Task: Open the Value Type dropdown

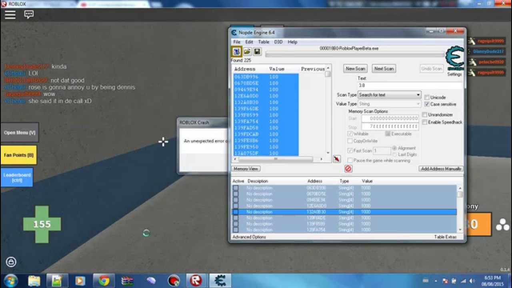Action: 389,104
